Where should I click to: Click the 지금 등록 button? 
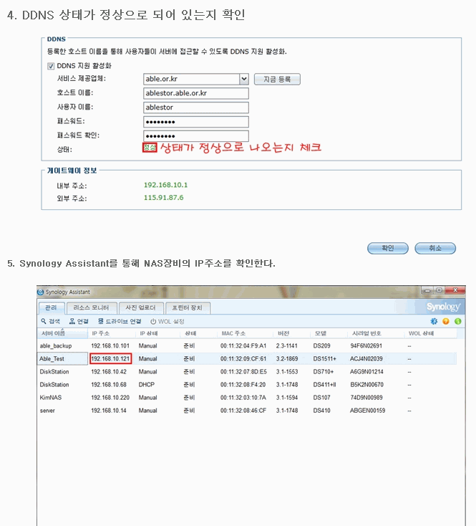pyautogui.click(x=277, y=80)
